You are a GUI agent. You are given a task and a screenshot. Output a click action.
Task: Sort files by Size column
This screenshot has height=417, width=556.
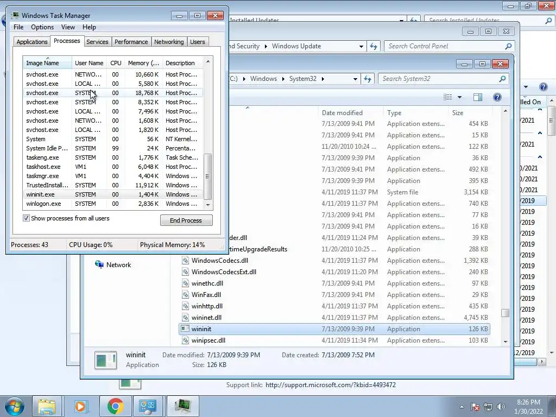pos(470,113)
